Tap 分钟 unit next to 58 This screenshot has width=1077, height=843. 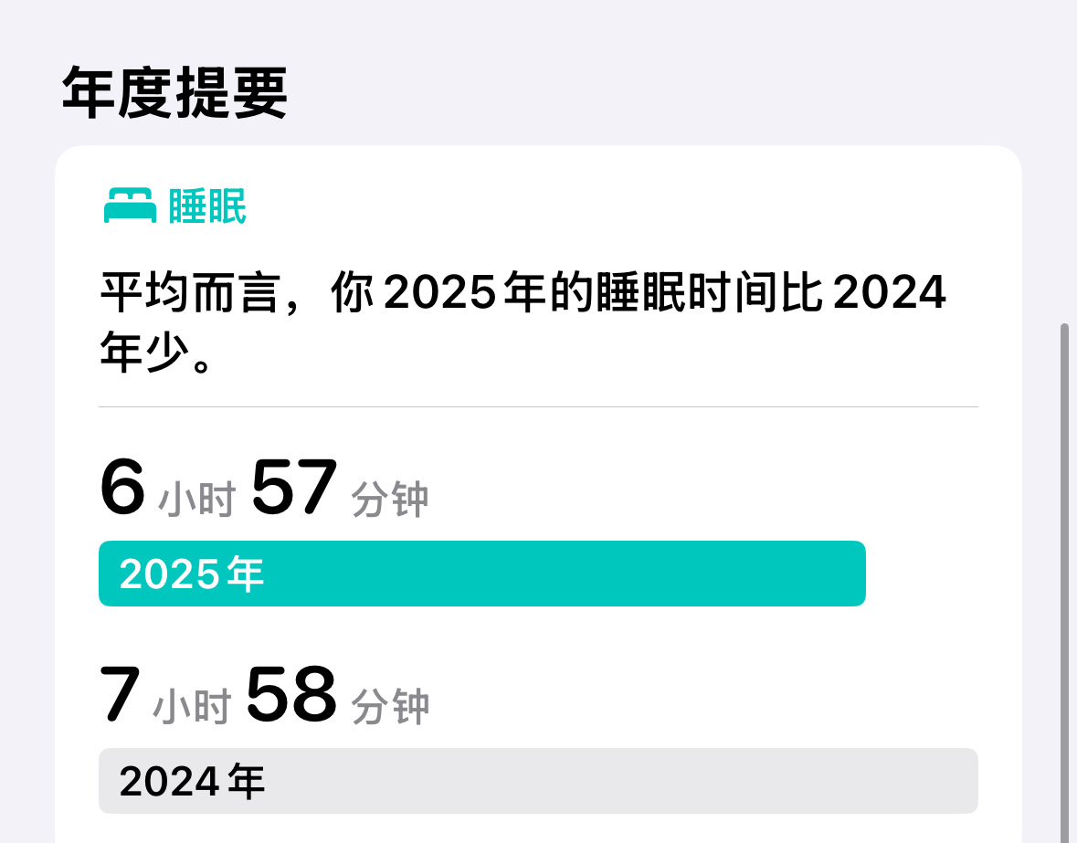(390, 706)
